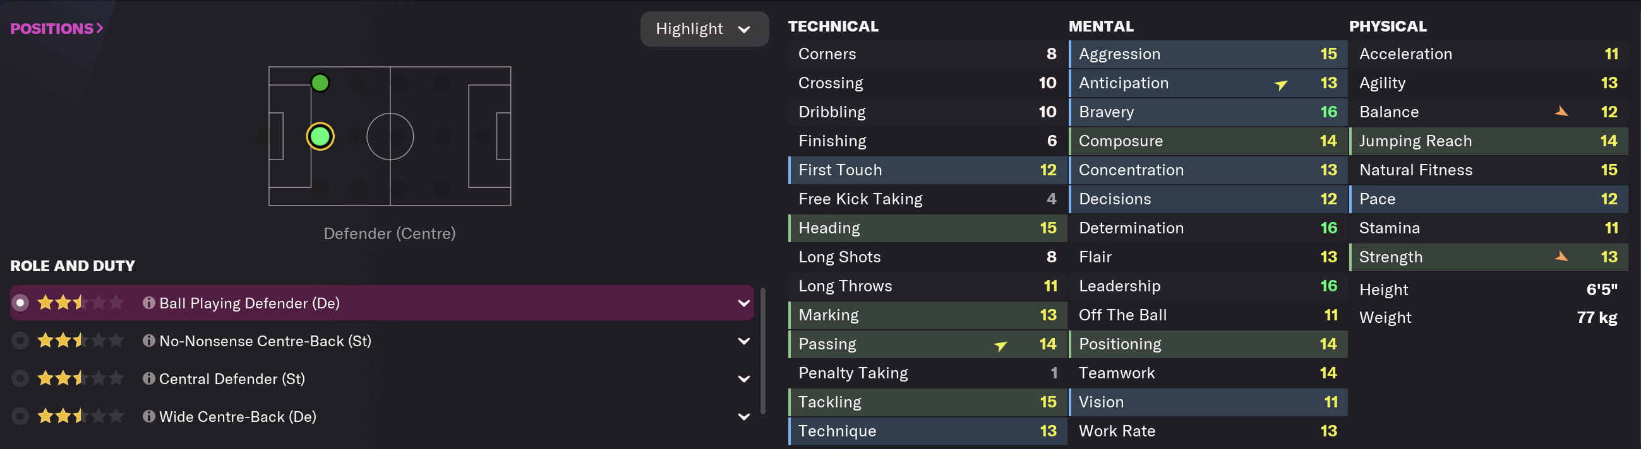This screenshot has width=1641, height=449.
Task: Click info icon beside Central Defender
Action: tap(148, 378)
